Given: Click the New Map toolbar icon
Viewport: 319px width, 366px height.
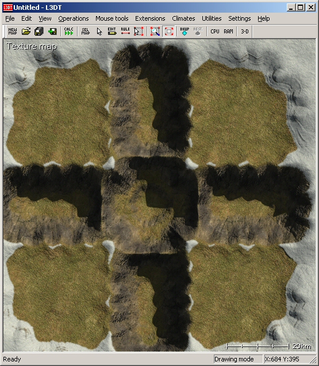Looking at the screenshot, I should pos(13,31).
